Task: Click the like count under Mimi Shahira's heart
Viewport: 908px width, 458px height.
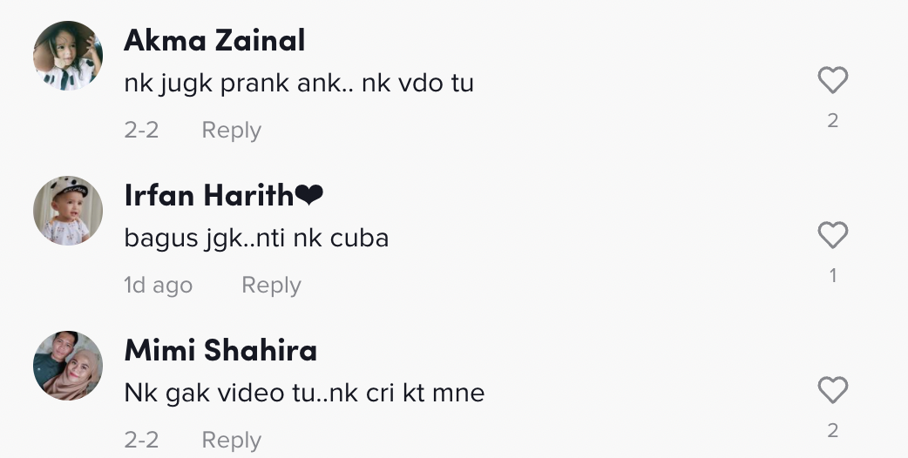Action: click(833, 430)
